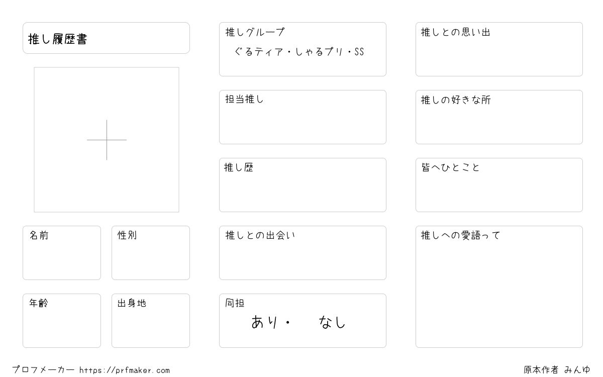
Task: Click the 出身地 birthplace box
Action: [151, 321]
